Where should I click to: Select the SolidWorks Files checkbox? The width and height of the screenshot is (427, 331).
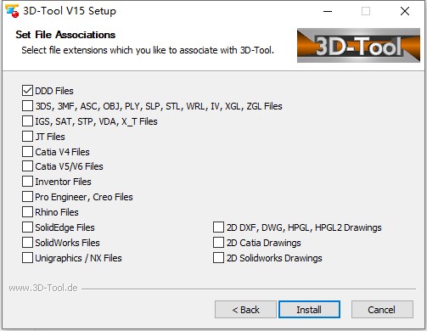27,243
